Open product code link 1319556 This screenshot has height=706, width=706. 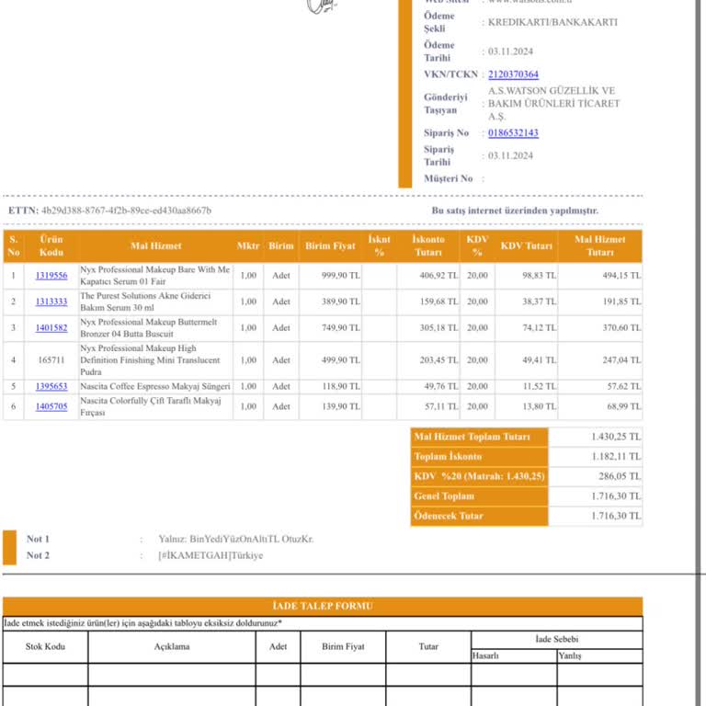click(x=51, y=276)
